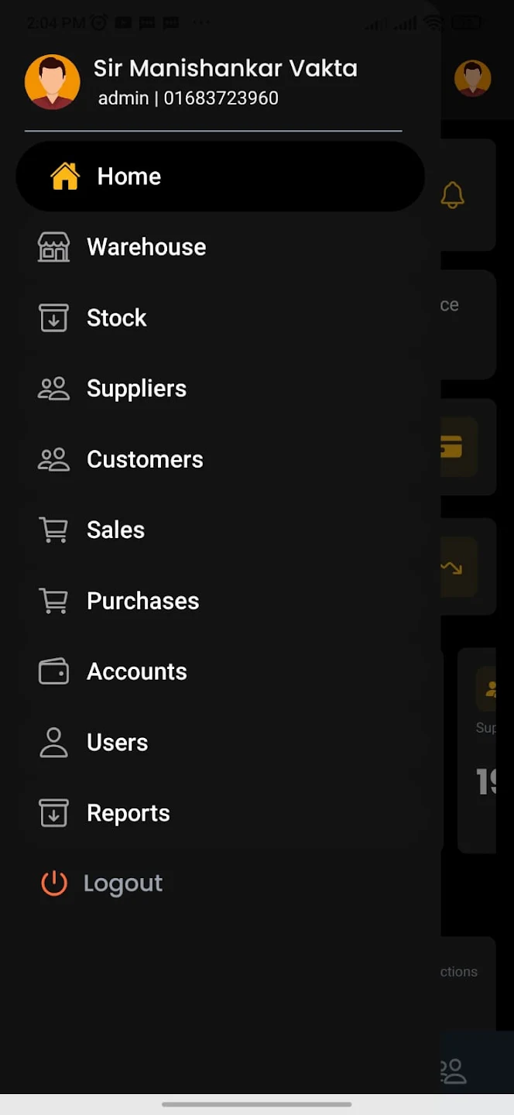Click the notification bell icon
514x1115 pixels.
coord(453,194)
